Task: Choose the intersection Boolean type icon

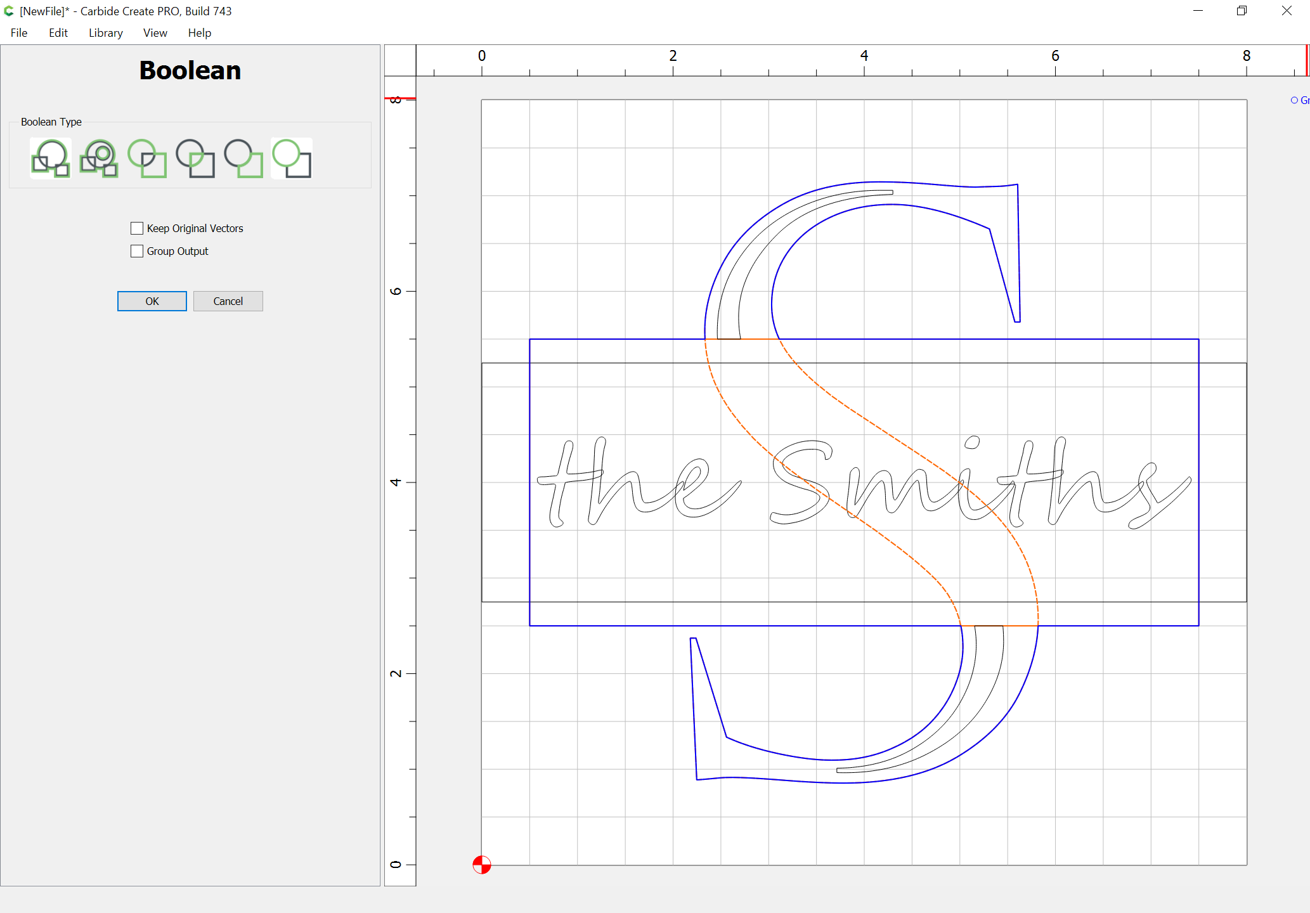Action: pyautogui.click(x=195, y=159)
